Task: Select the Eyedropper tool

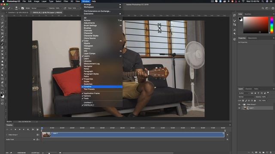Action: pos(2,37)
